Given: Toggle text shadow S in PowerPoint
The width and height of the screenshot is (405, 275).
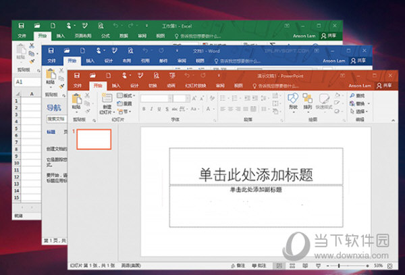Looking at the screenshot, I should [167, 109].
